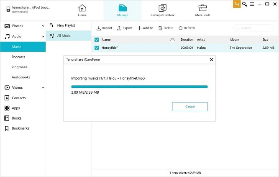
Task: Click the import progress bar
Action: (x=139, y=87)
